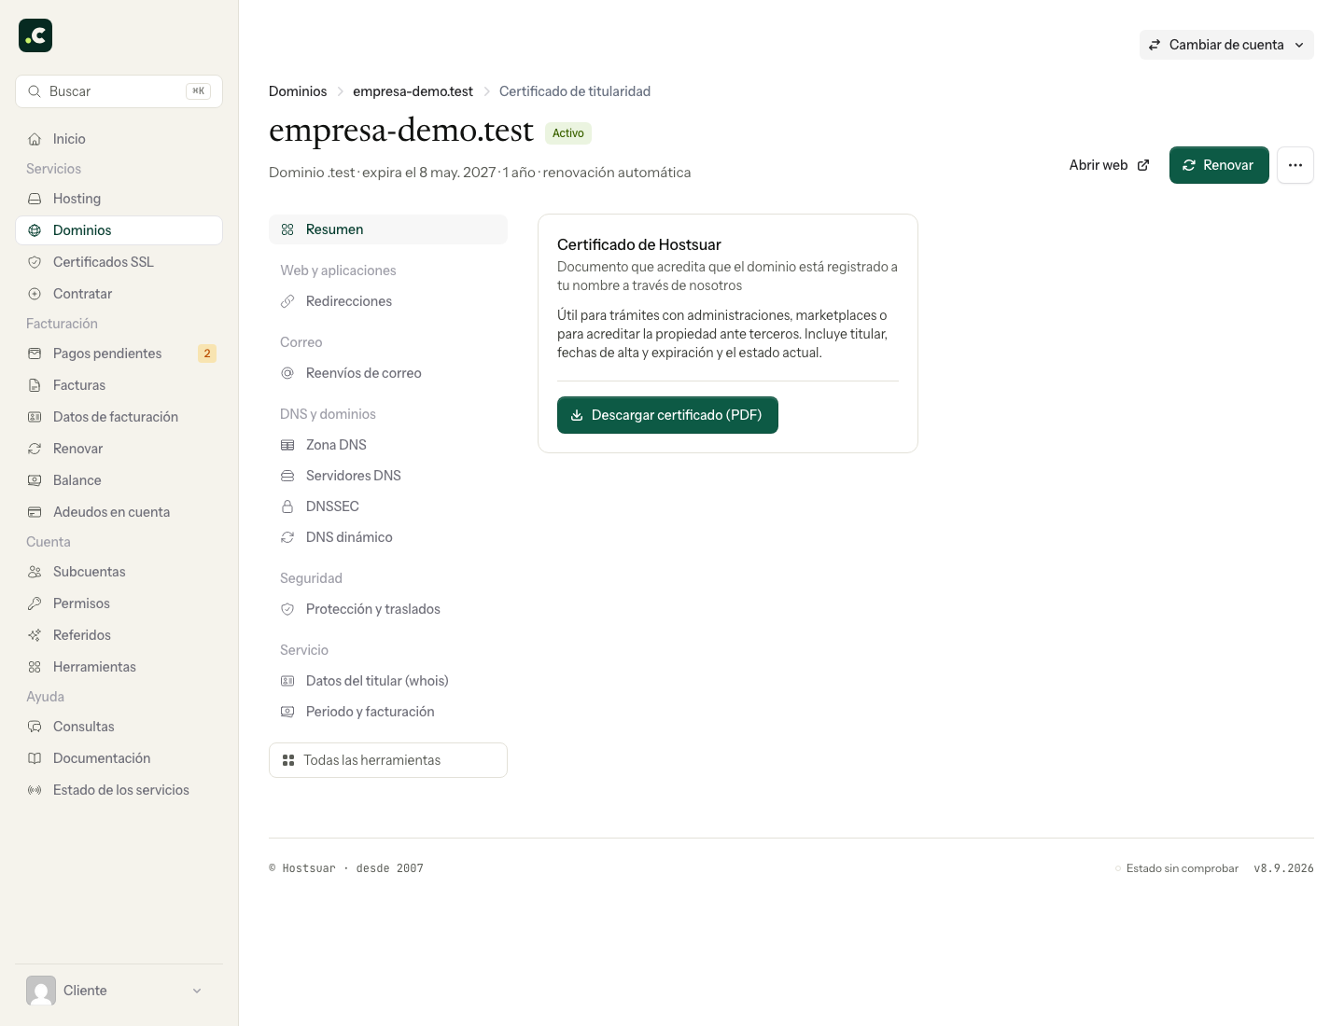Open the Cambiar de cuenta dropdown
This screenshot has width=1344, height=1026.
pyautogui.click(x=1226, y=45)
